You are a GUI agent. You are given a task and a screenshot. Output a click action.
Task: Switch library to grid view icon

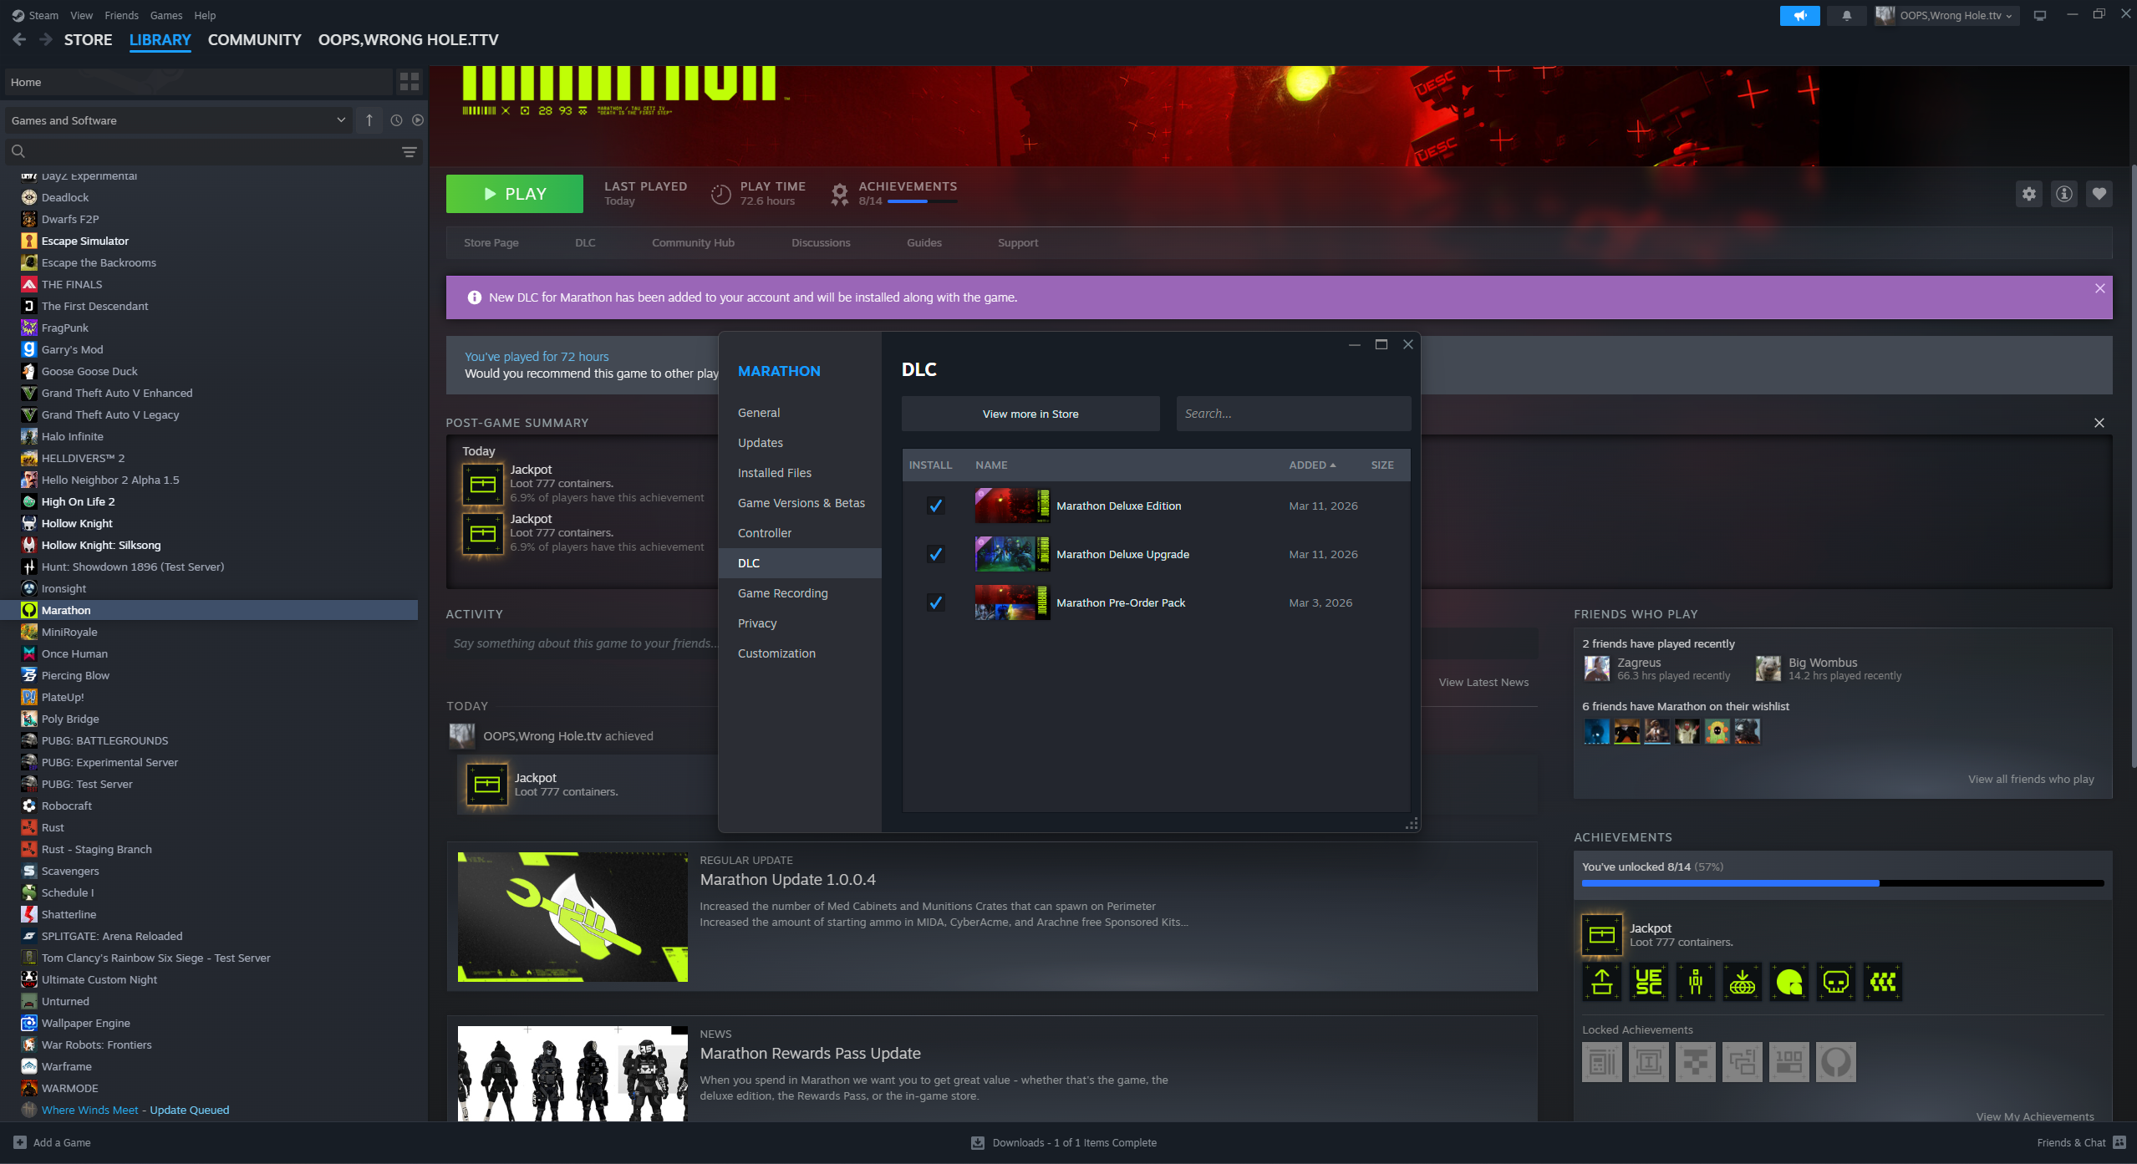(x=410, y=82)
